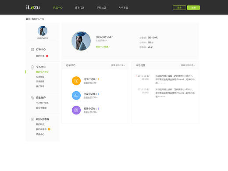Open 我的订单 in the sidebar
Viewport: 228px width, 171px height.
pos(40,56)
